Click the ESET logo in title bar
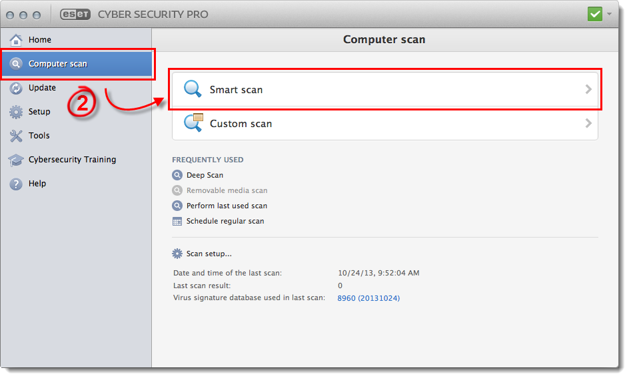629x378 pixels. point(75,15)
